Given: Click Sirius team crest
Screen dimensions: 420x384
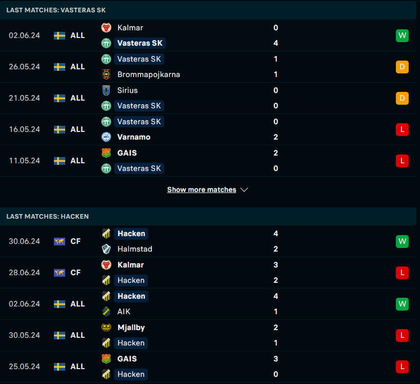Looking at the screenshot, I should 106,90.
